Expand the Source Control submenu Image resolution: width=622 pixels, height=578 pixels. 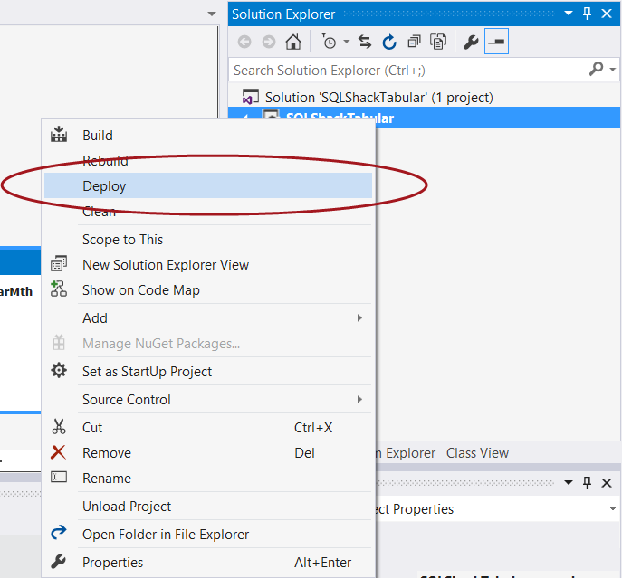pyautogui.click(x=208, y=400)
